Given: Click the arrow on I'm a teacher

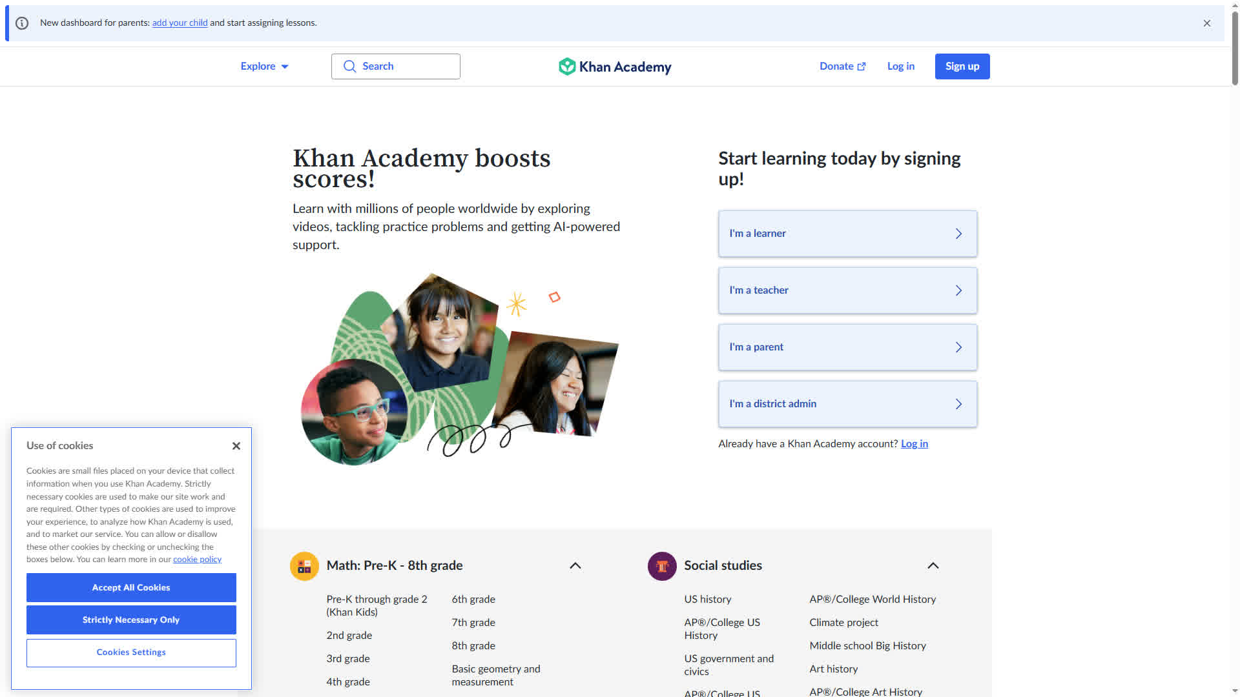Looking at the screenshot, I should [x=958, y=290].
